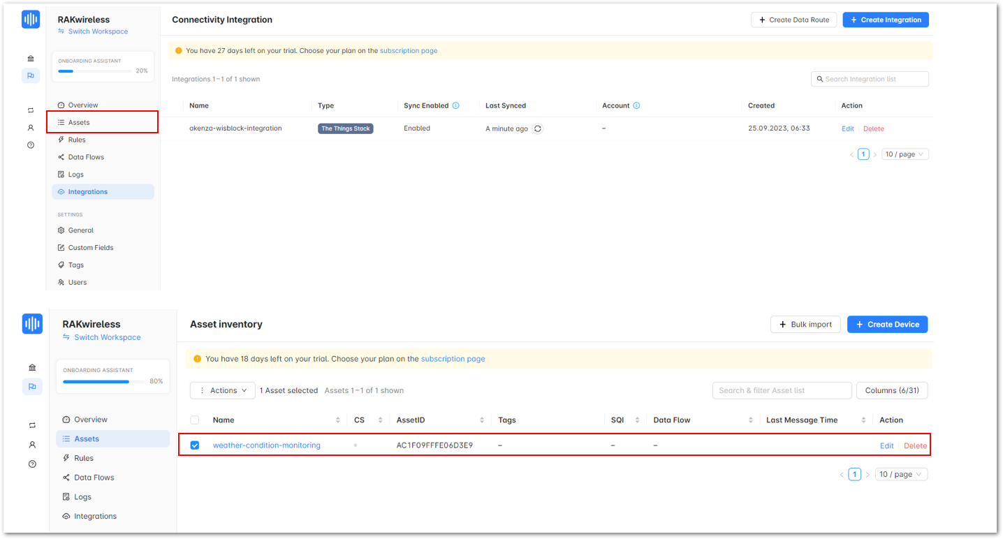Open Tags settings in sidebar

(x=103, y=265)
